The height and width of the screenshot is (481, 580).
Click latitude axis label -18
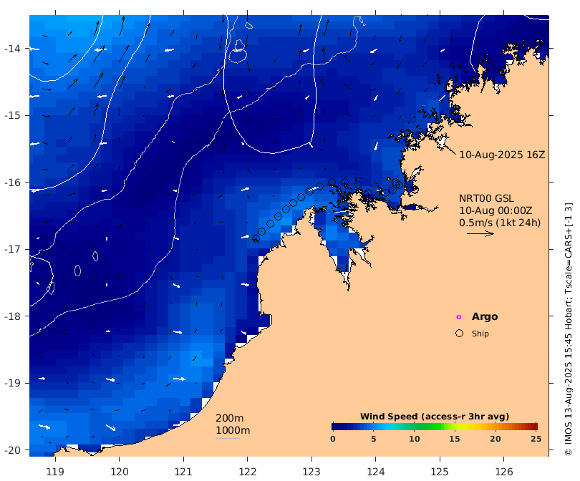(x=12, y=316)
